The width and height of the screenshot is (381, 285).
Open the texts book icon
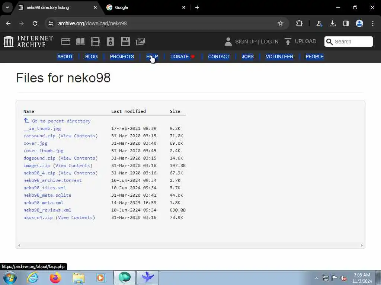click(x=81, y=42)
